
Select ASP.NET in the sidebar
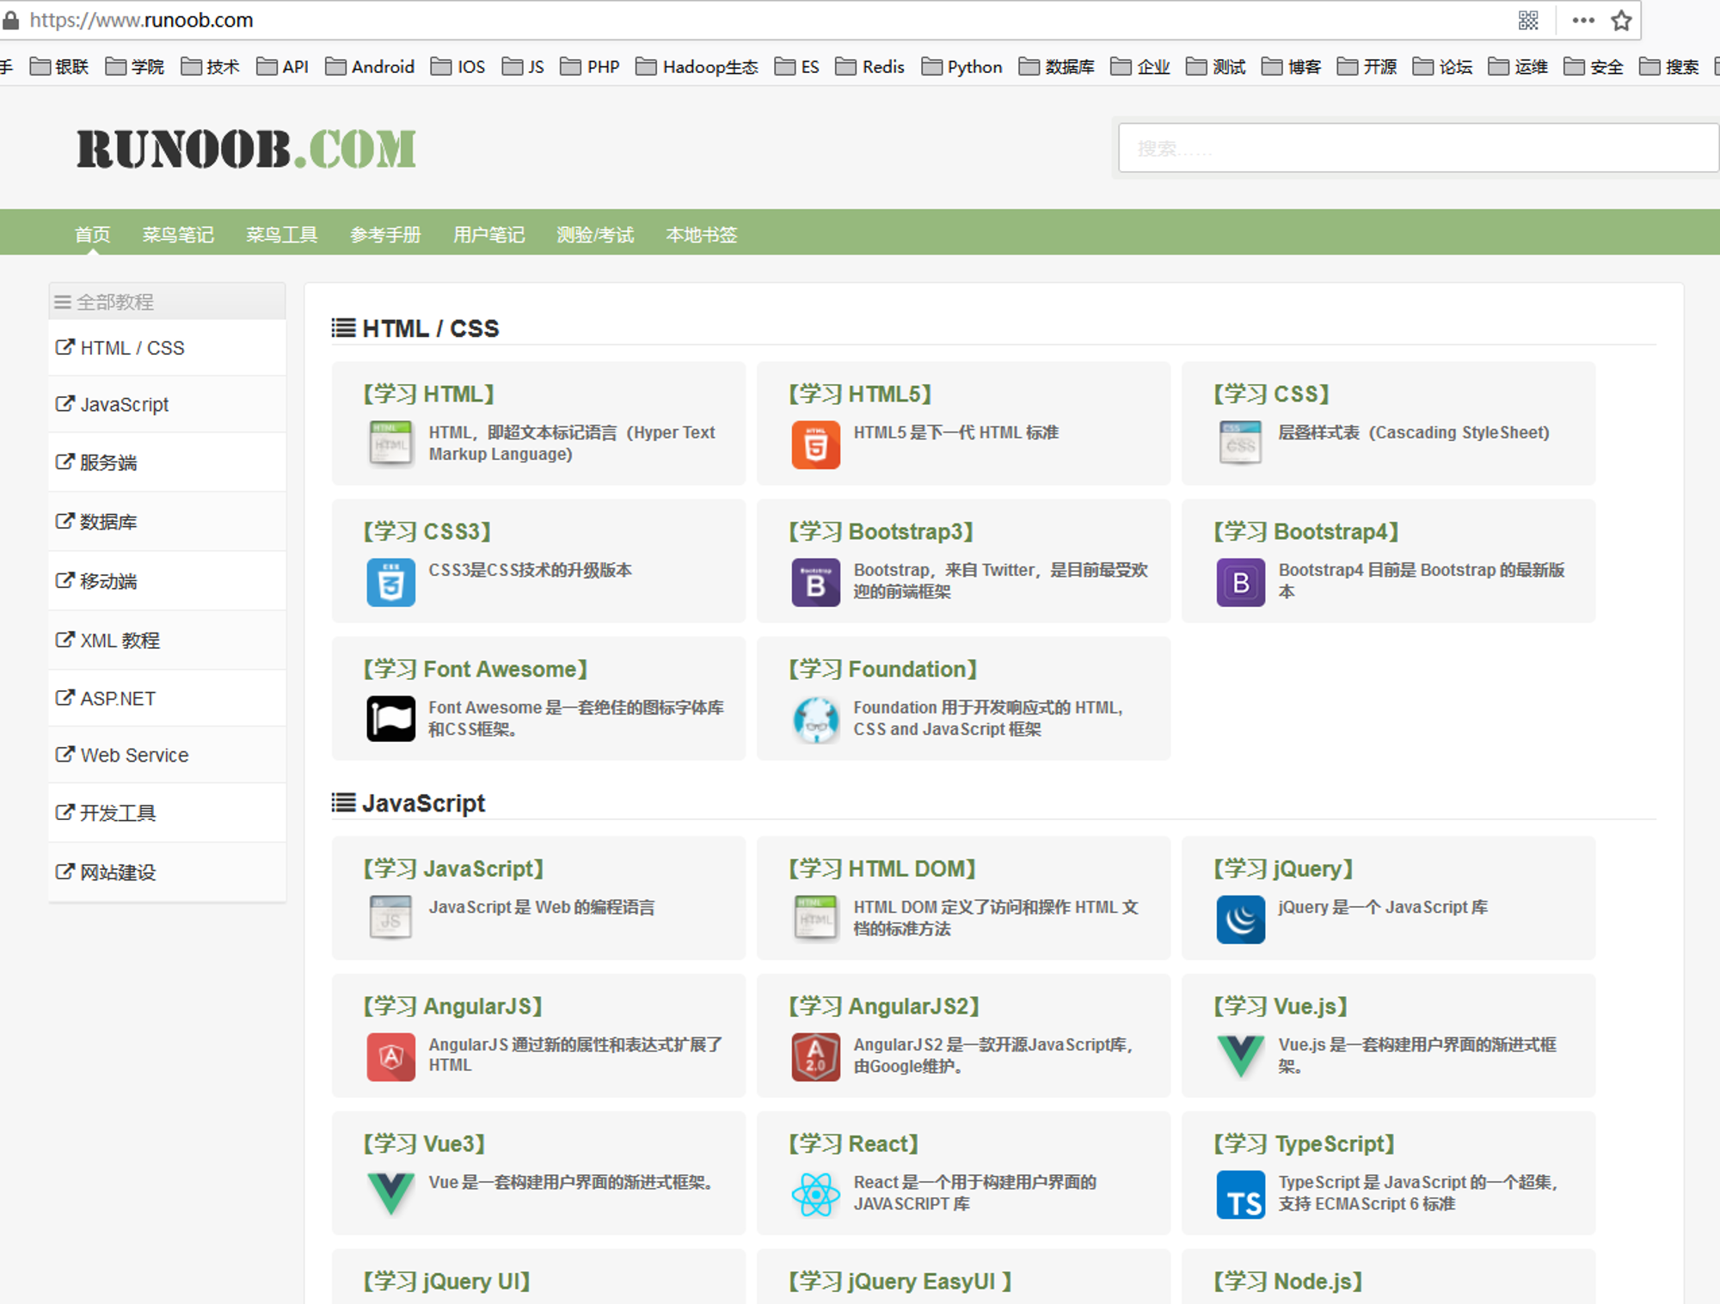167,699
